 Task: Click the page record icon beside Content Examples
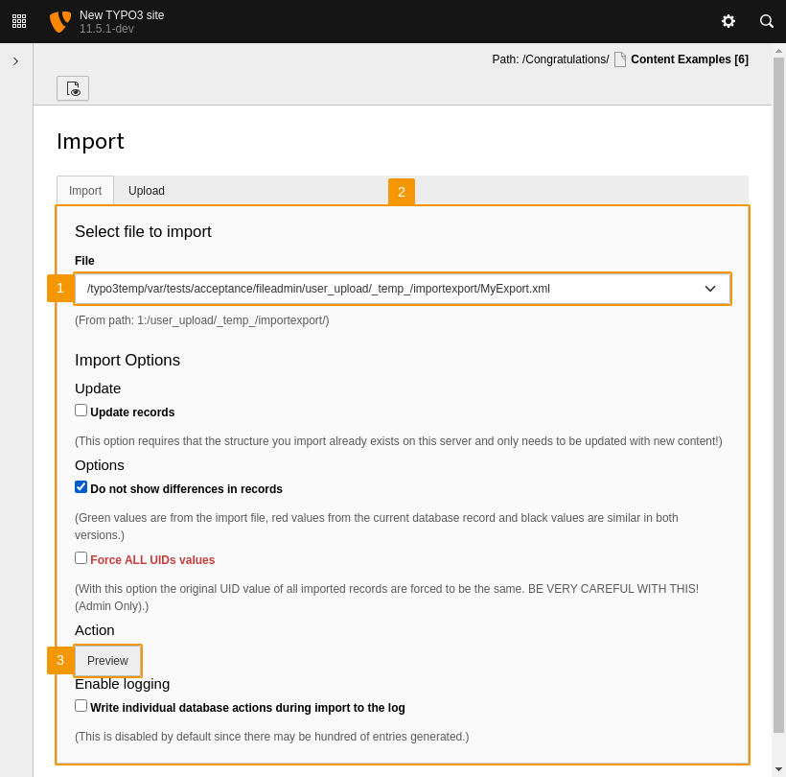(619, 59)
